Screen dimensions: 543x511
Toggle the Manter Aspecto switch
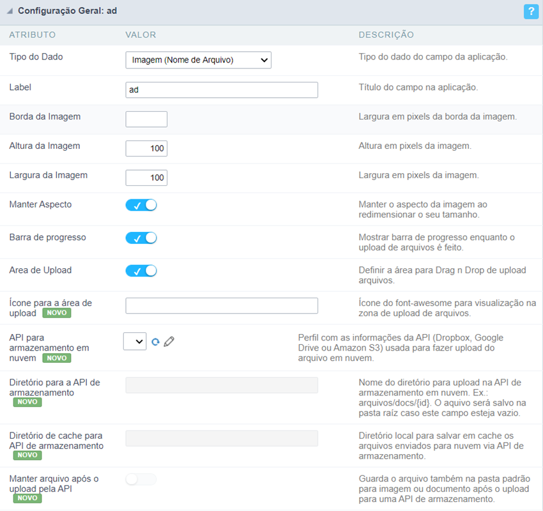141,205
